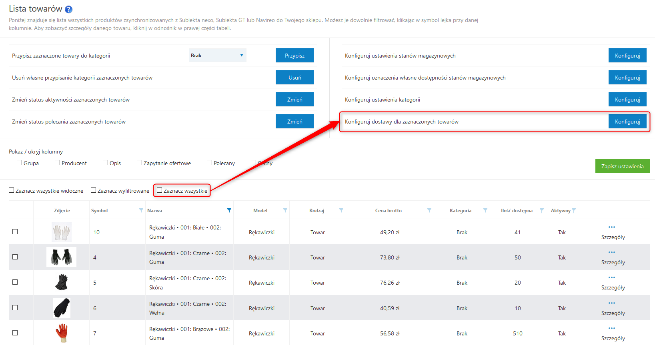Open the Ilość dostępna filter funnel

[x=541, y=211]
